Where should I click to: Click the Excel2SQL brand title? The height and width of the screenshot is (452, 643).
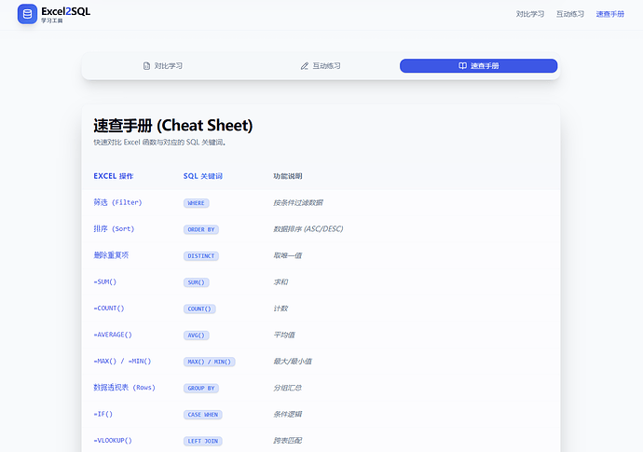65,10
